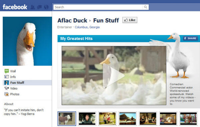Play the My Greatest Hits video

113,76
